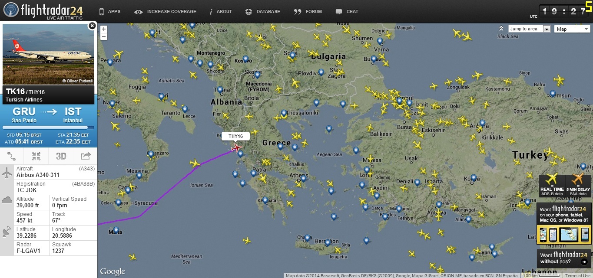Click the speed value 457 kt
593x278 pixels.
[x=23, y=221]
